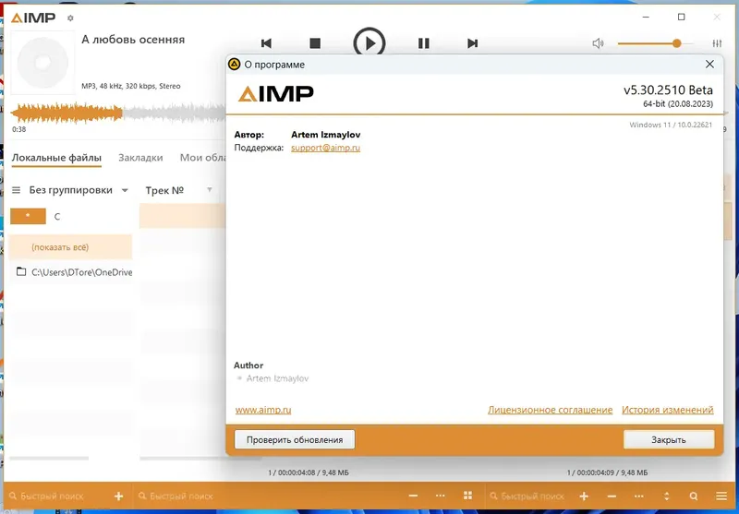Click status text 1 / 00:00:04:09 / 9,48 МБ
Viewport: 739px width, 514px height.
[x=607, y=472]
